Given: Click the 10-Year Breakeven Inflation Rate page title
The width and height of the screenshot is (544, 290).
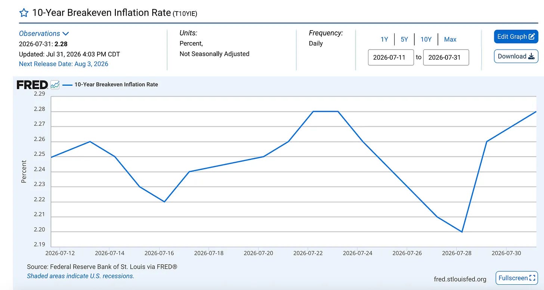Looking at the screenshot, I should 101,12.
